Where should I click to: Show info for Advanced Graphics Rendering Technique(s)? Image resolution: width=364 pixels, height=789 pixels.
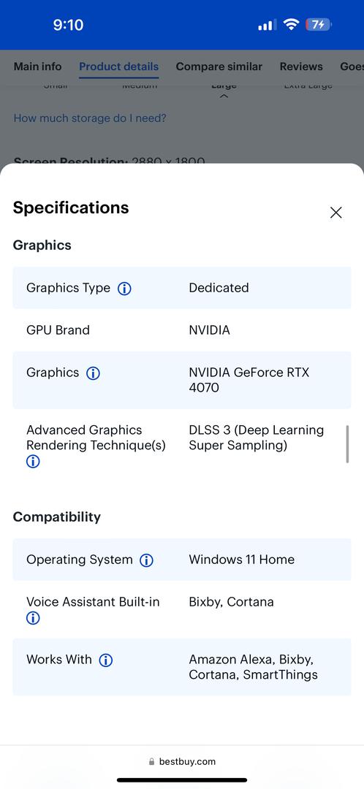tap(33, 462)
